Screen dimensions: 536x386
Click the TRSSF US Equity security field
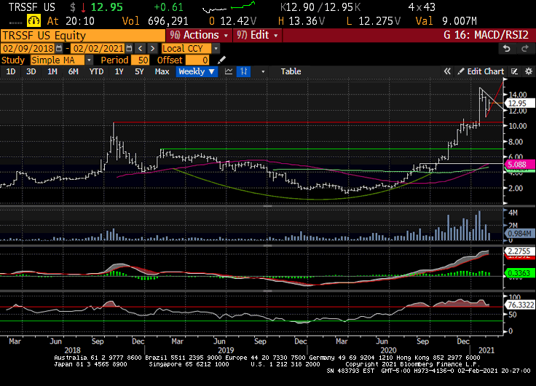(x=83, y=35)
